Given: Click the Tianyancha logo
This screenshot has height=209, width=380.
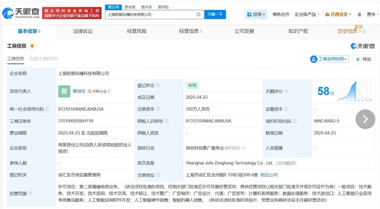Looking at the screenshot, I should [x=21, y=13].
